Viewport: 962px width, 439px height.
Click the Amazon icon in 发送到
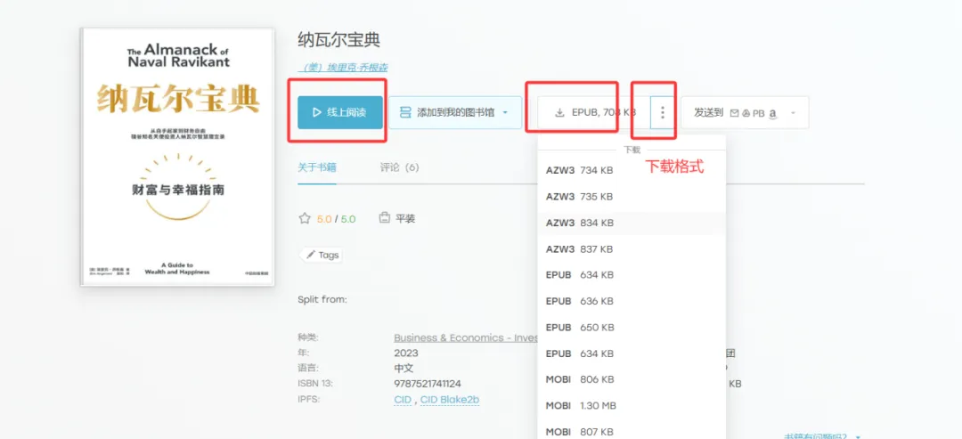pos(773,113)
